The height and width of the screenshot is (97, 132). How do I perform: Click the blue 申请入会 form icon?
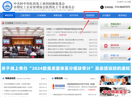click(x=106, y=56)
